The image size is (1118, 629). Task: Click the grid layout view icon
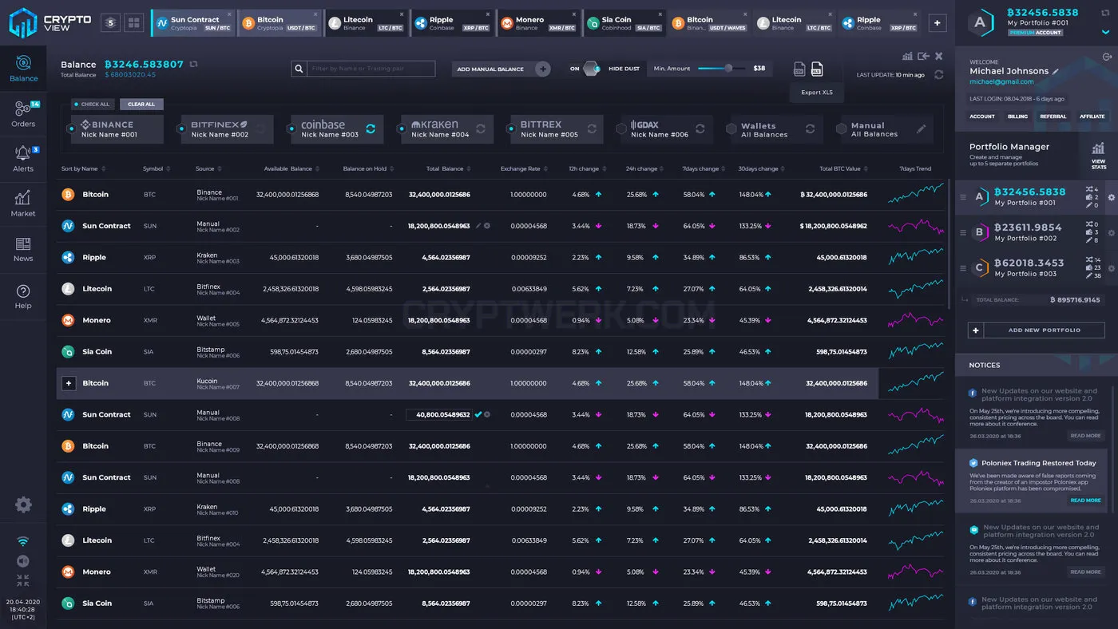(133, 23)
